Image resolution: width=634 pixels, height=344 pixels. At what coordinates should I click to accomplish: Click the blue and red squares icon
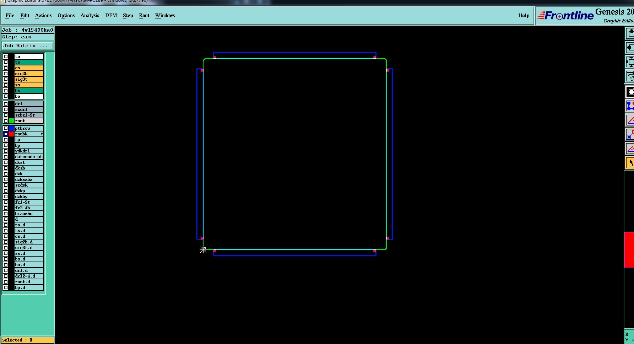pos(630,134)
